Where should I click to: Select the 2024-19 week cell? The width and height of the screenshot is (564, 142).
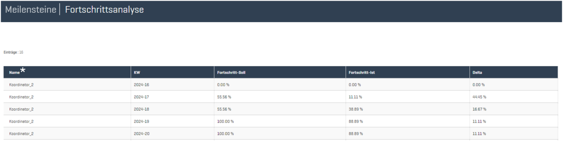click(x=141, y=122)
